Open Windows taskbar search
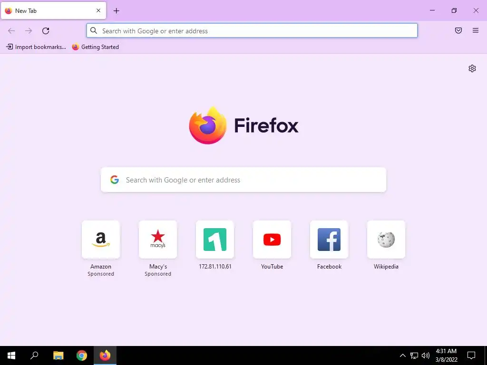487x365 pixels. [34, 355]
